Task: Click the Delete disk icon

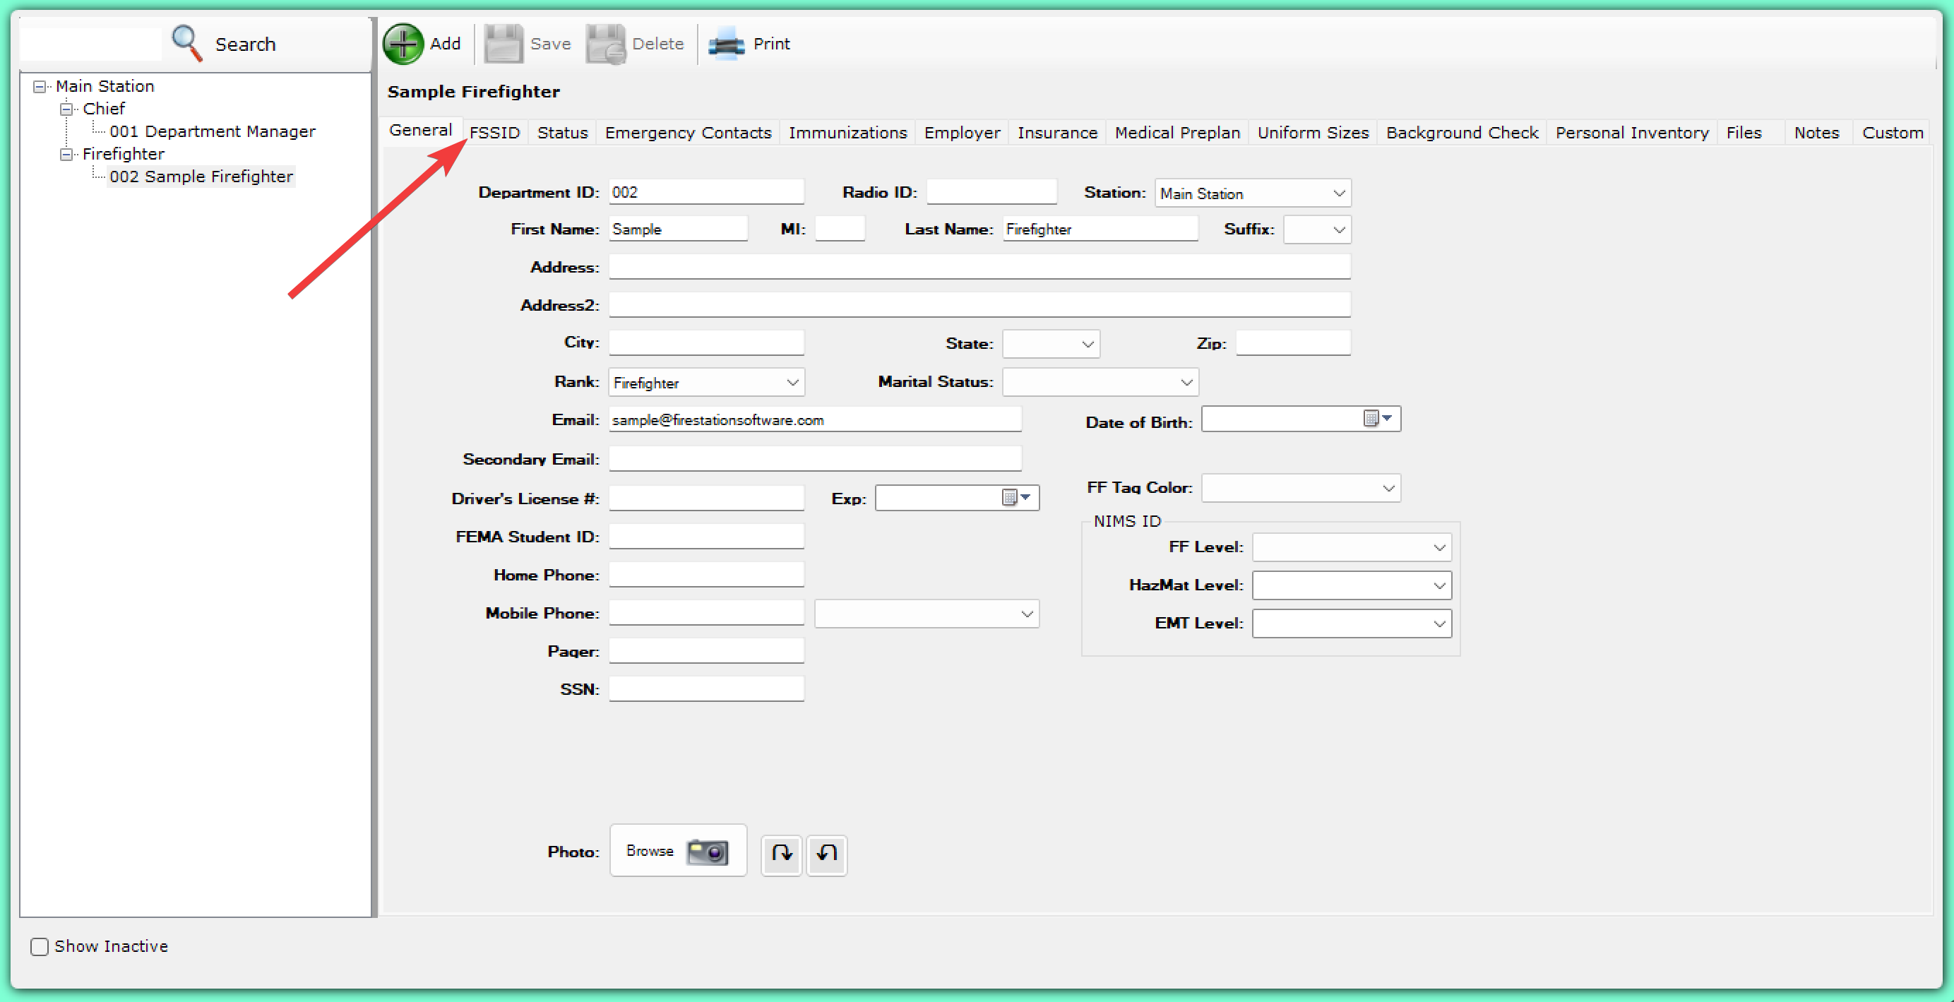Action: pyautogui.click(x=605, y=44)
